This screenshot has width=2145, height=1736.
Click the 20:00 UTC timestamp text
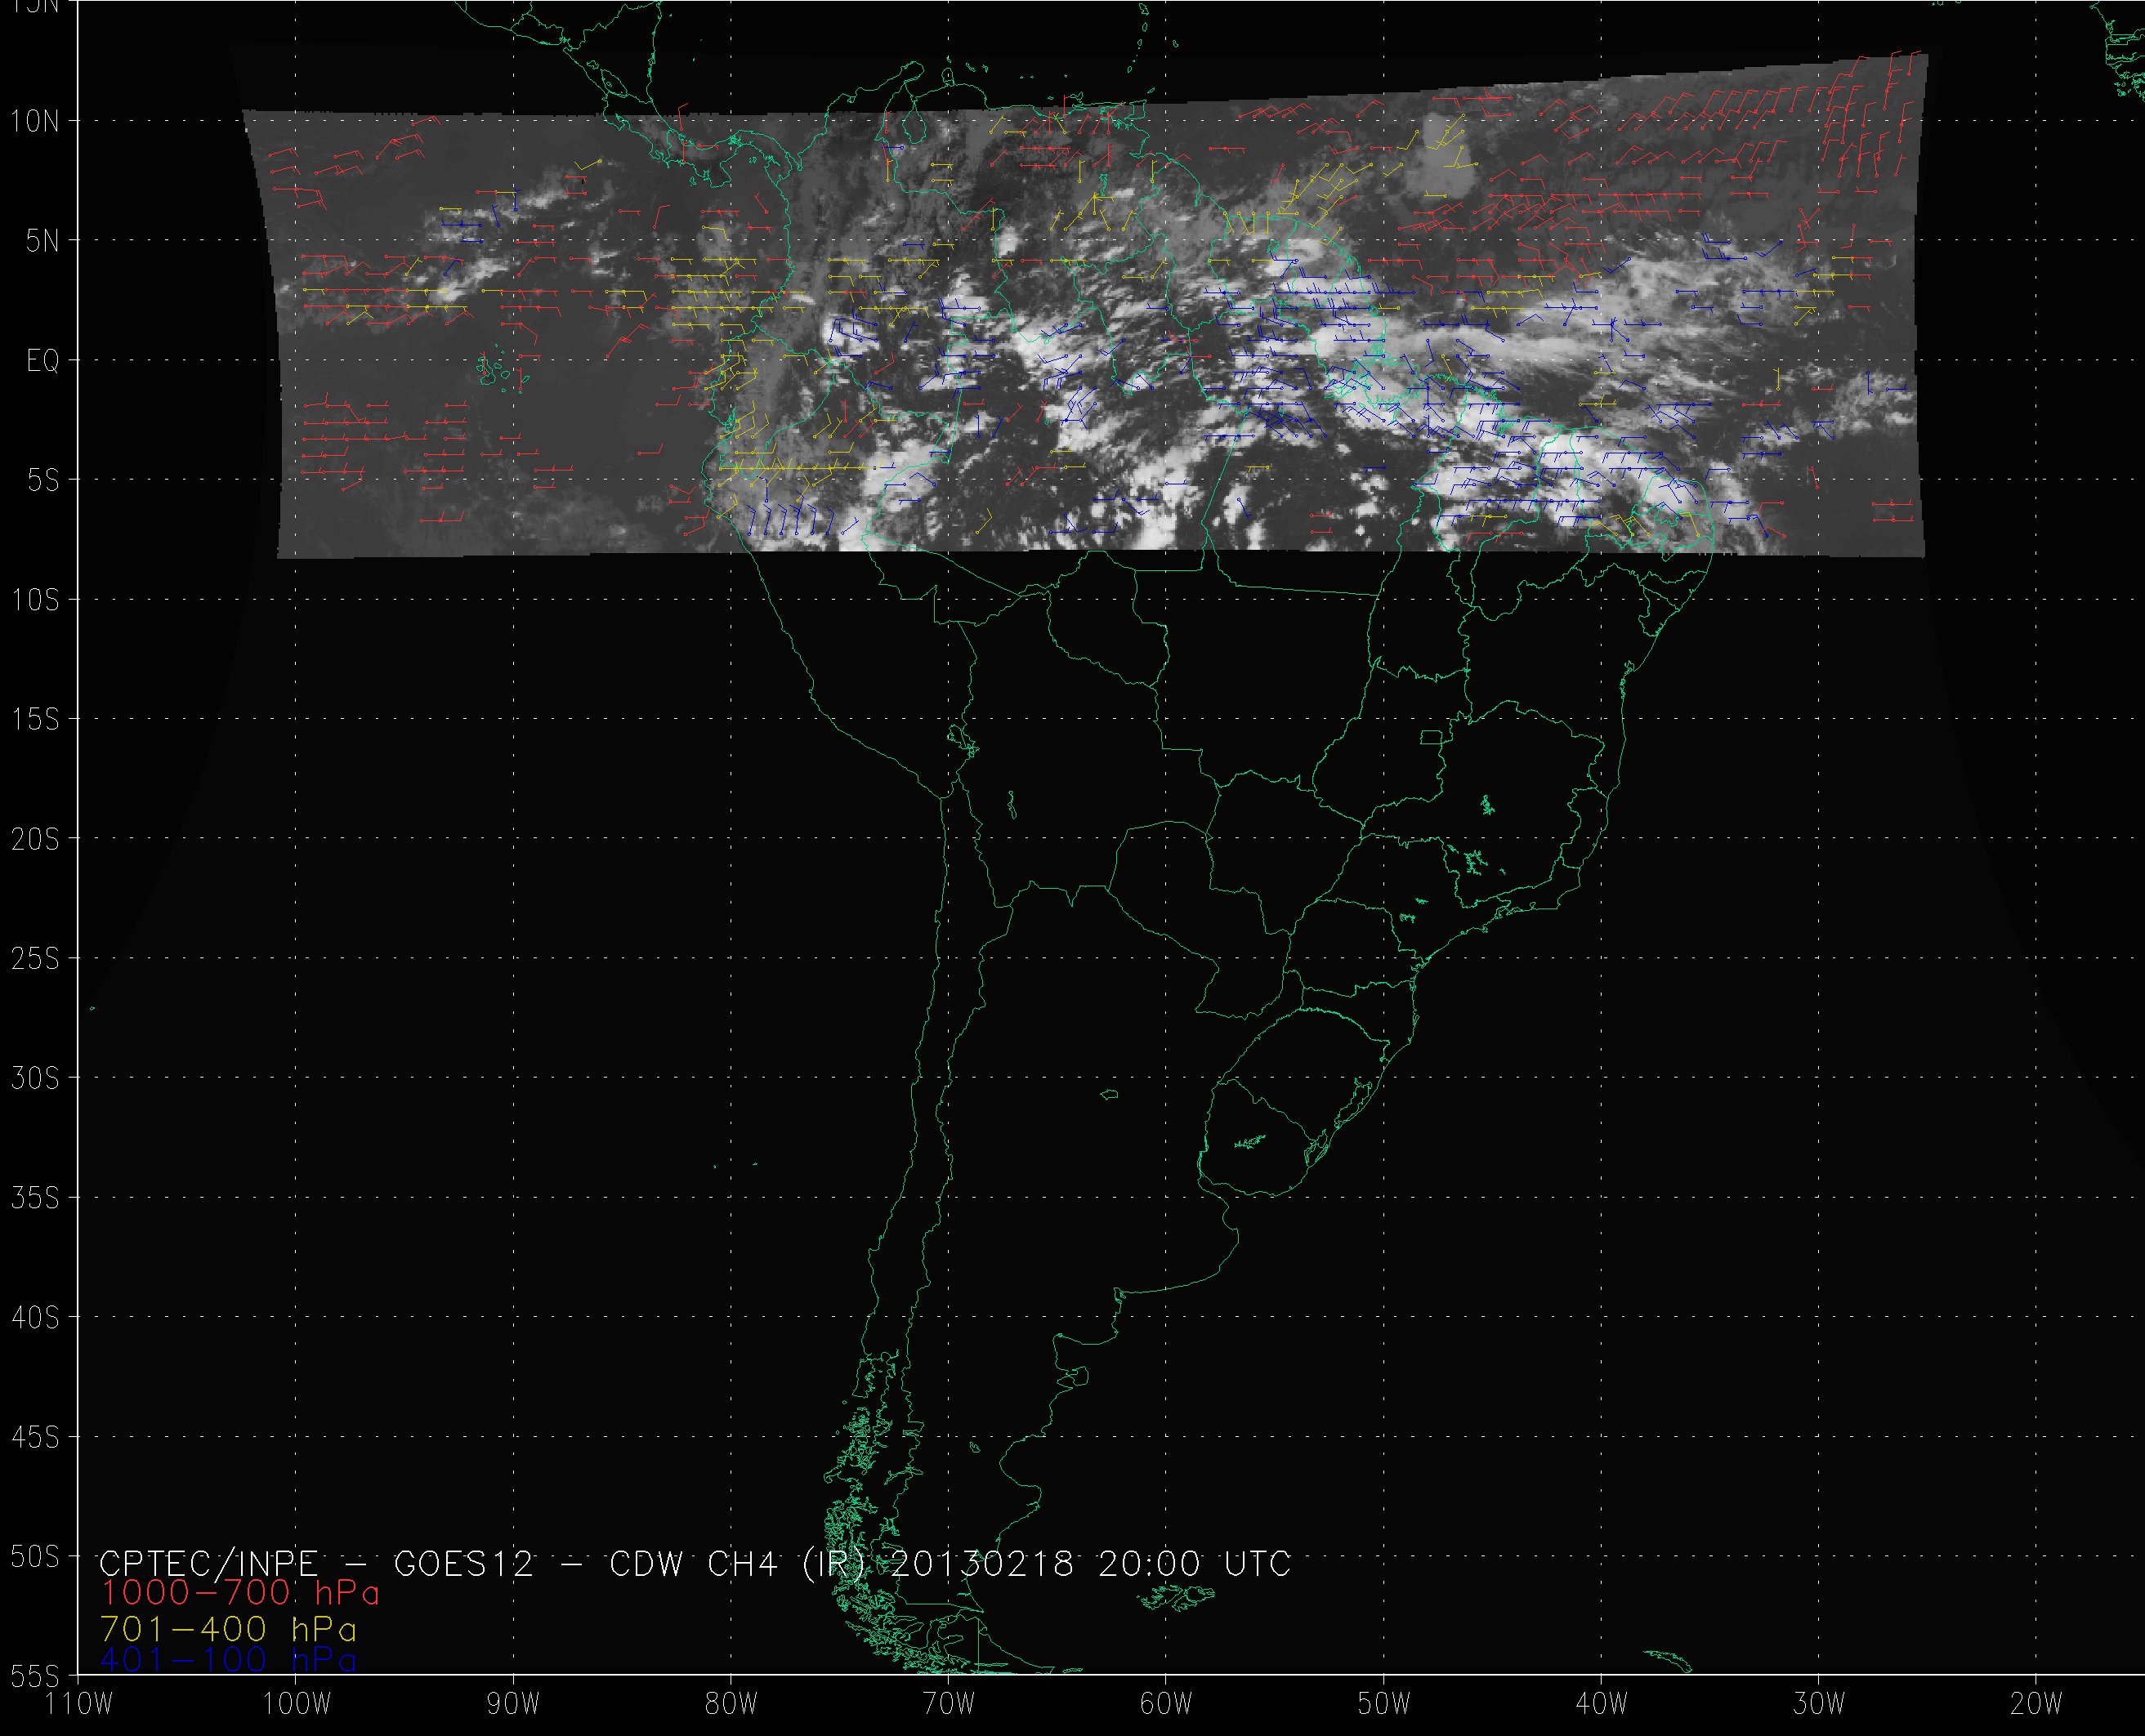[1194, 1563]
